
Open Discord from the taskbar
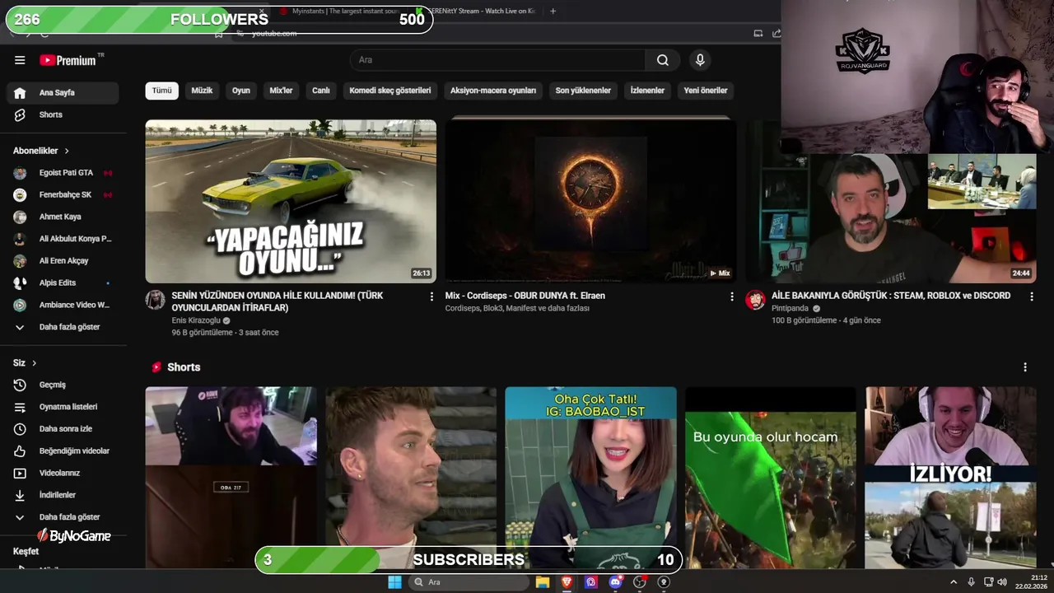click(x=615, y=582)
